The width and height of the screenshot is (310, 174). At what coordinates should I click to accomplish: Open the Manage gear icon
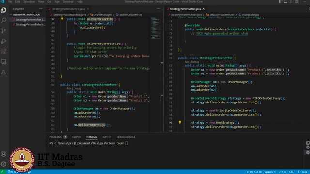3,164
